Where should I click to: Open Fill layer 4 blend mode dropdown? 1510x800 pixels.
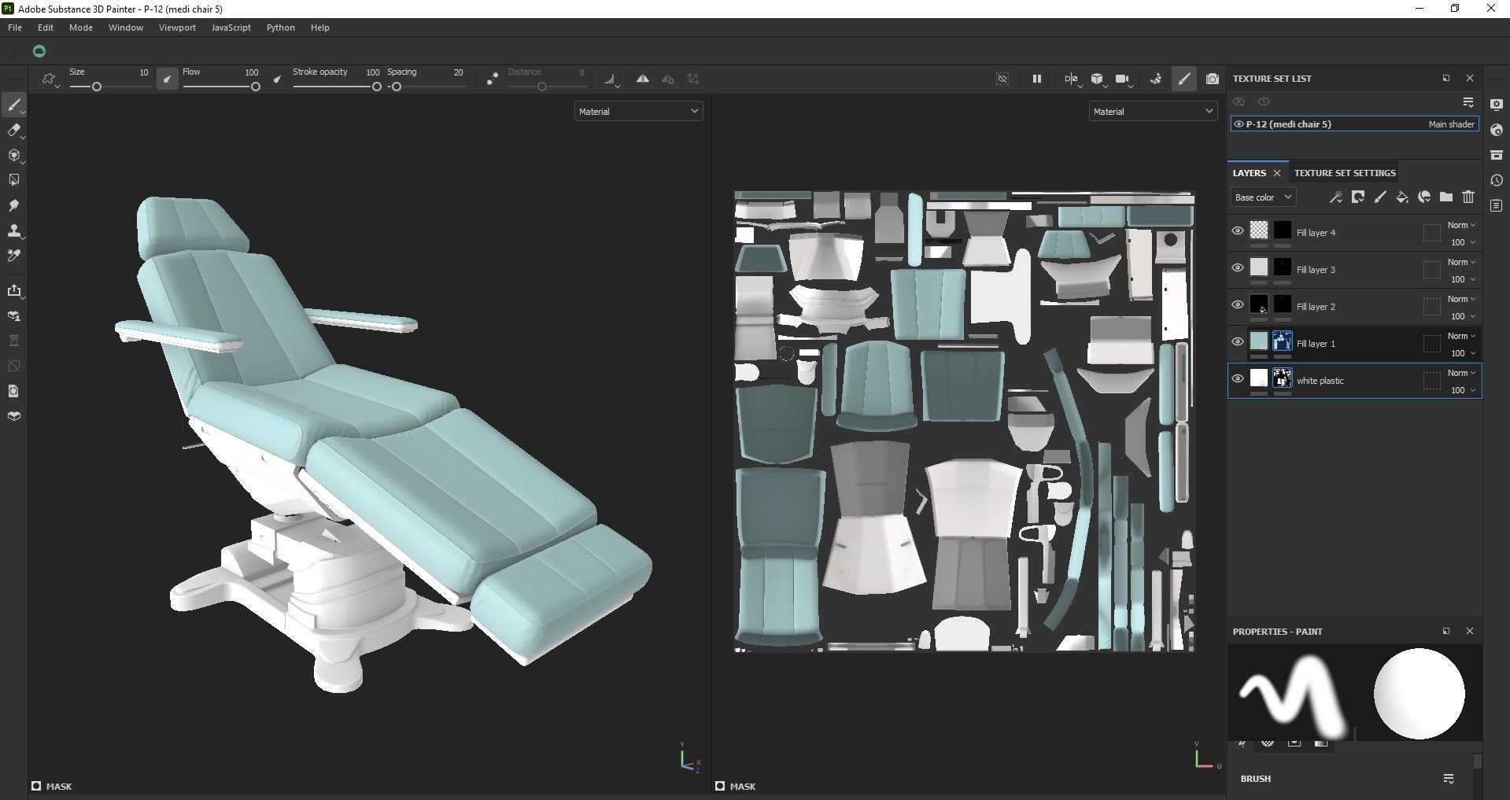click(x=1462, y=226)
